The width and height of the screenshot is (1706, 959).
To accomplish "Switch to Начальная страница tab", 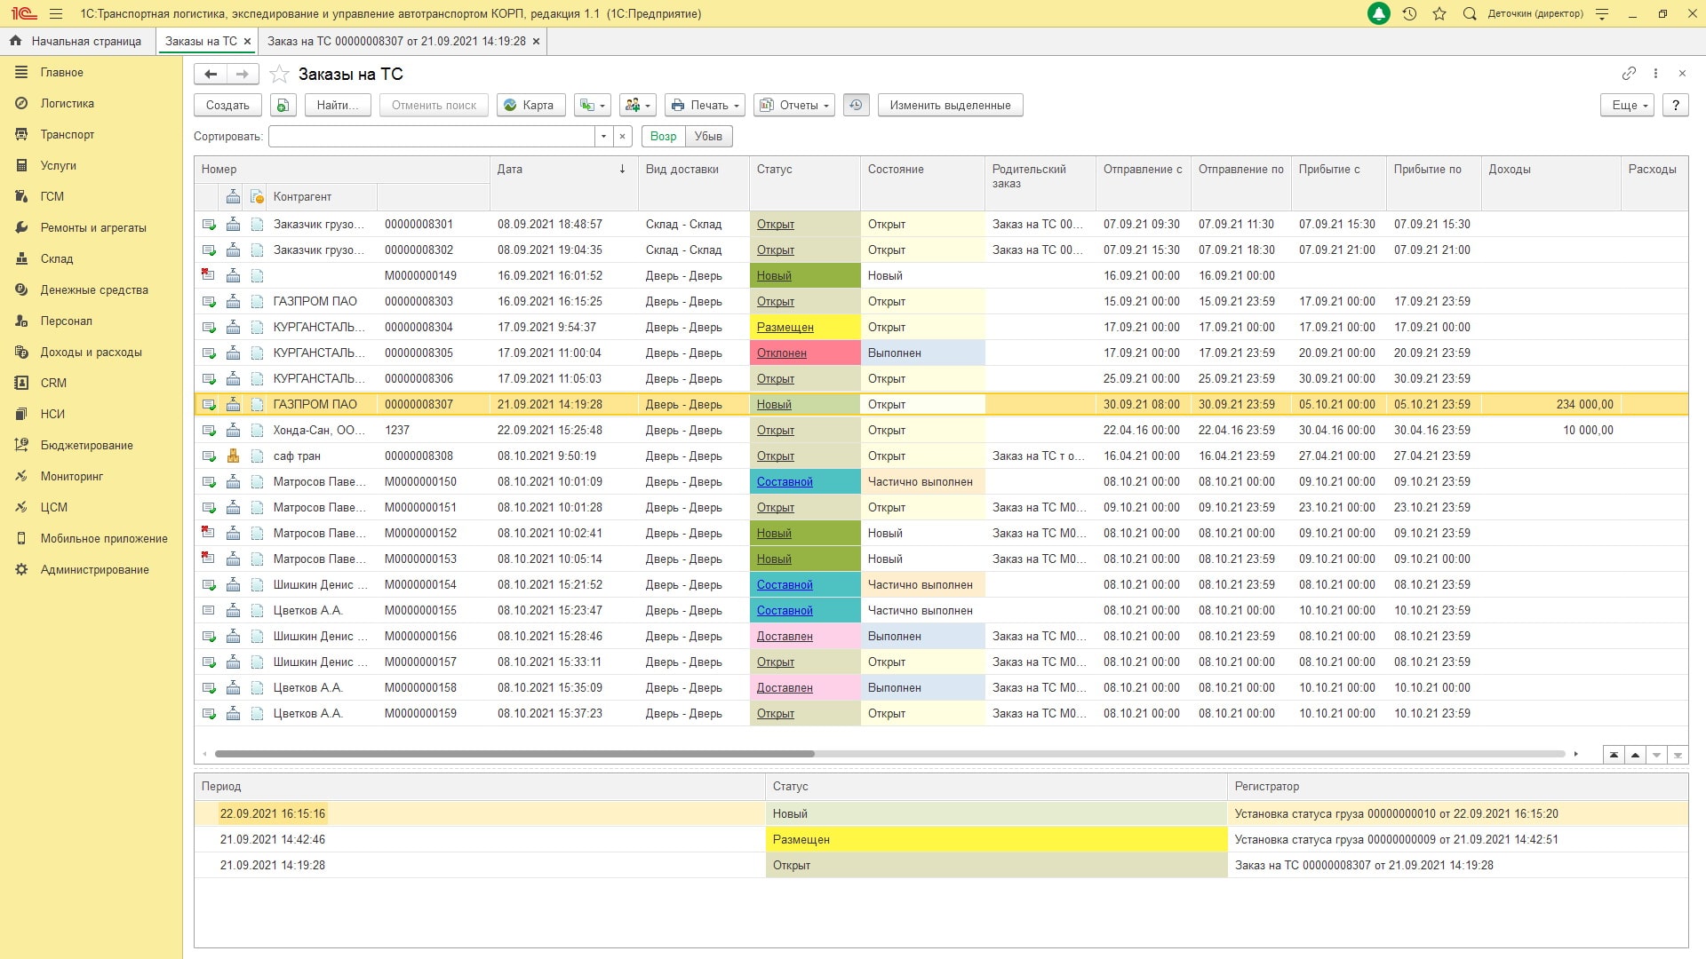I will tap(76, 41).
